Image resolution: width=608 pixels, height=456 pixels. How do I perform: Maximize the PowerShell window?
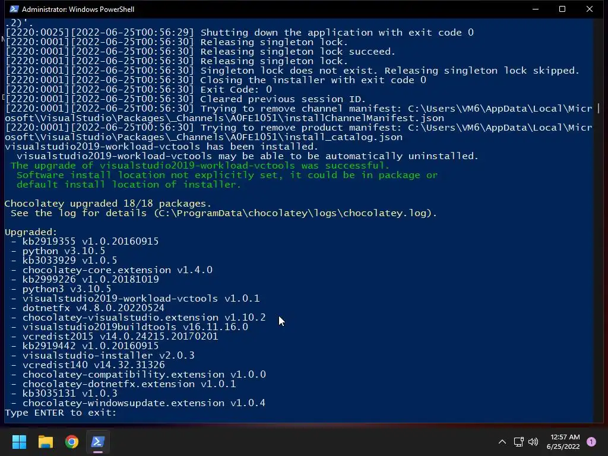(562, 9)
